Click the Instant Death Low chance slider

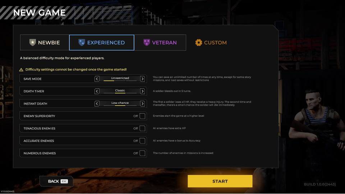(120, 104)
